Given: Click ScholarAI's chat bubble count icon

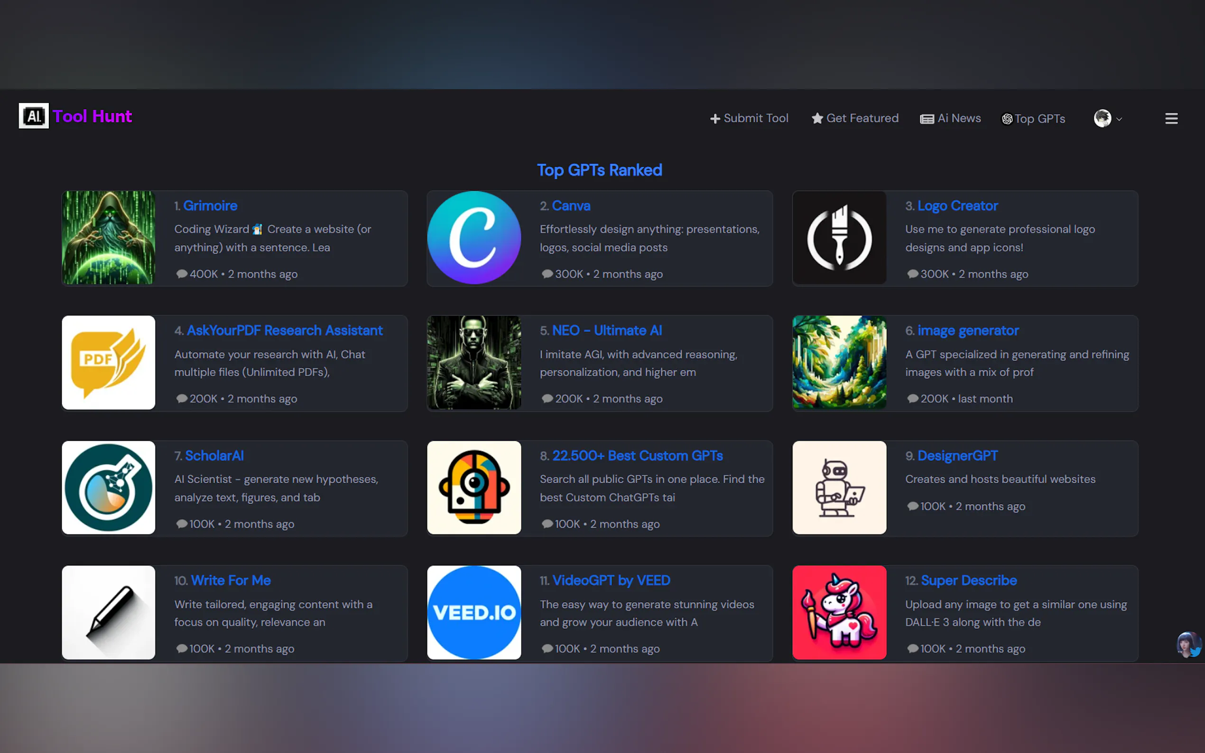Looking at the screenshot, I should 182,523.
